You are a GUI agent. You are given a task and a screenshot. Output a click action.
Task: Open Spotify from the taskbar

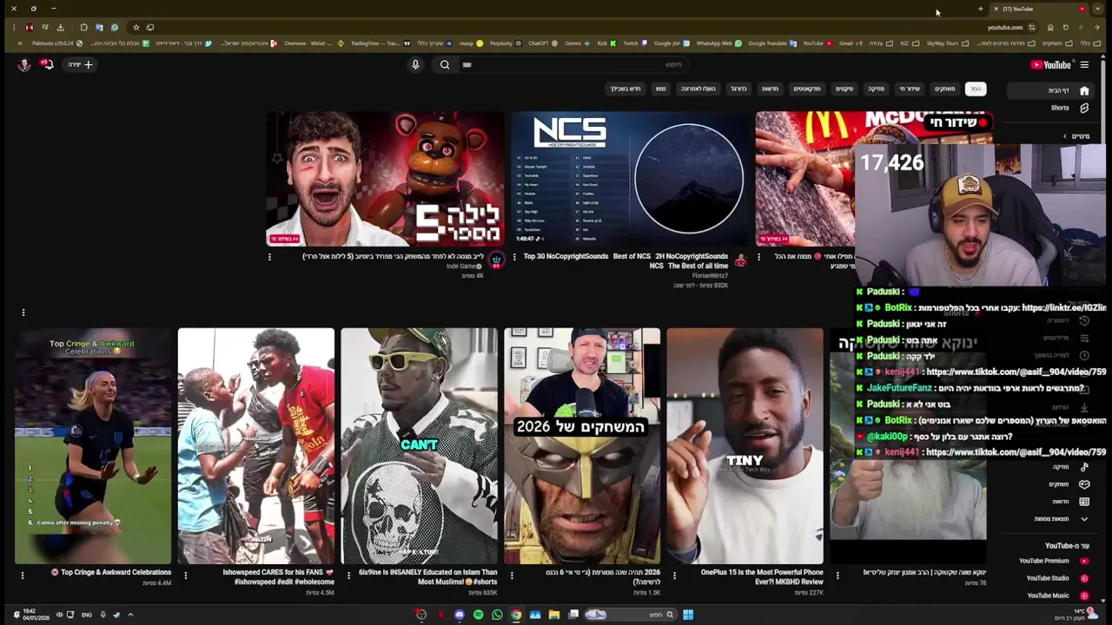click(478, 615)
